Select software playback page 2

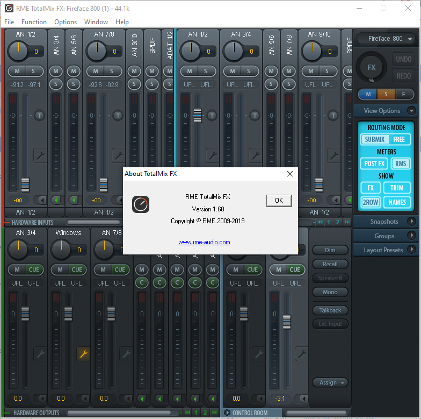[337, 222]
